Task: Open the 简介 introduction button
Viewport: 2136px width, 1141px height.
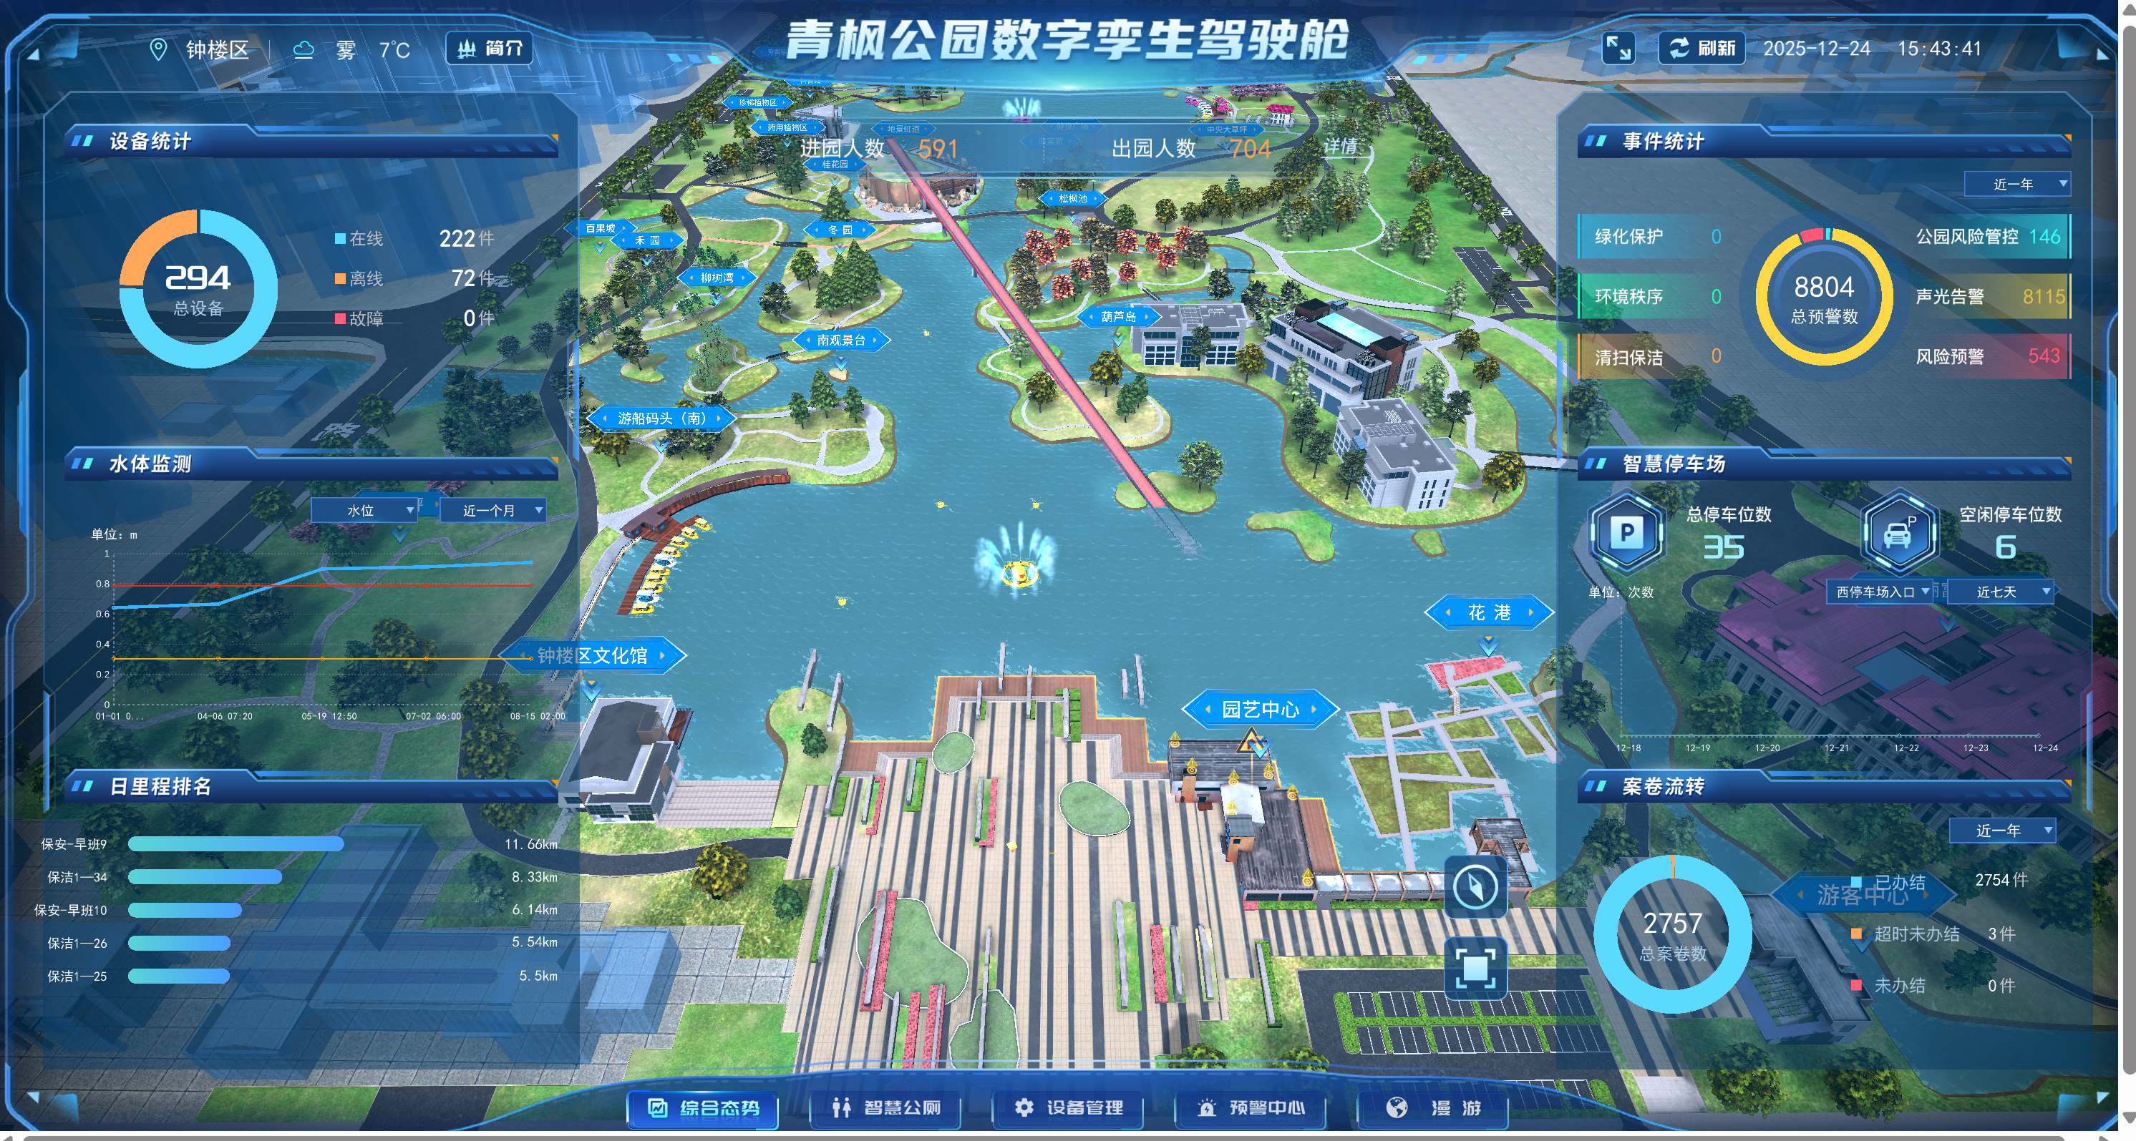Action: pyautogui.click(x=489, y=48)
